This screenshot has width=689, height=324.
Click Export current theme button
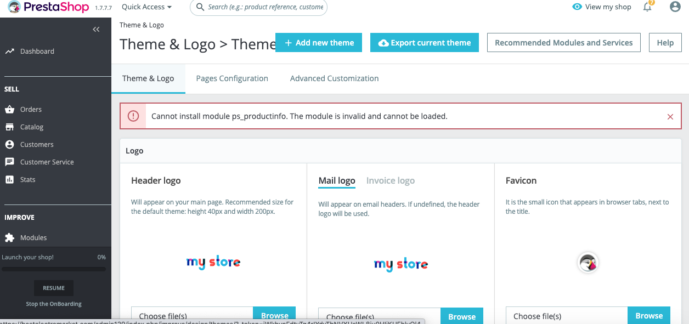point(424,43)
